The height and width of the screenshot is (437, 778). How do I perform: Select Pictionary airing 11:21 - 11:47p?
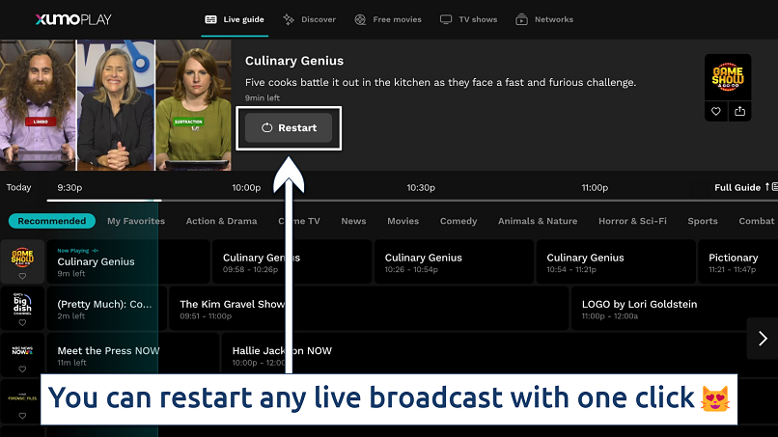click(x=737, y=261)
